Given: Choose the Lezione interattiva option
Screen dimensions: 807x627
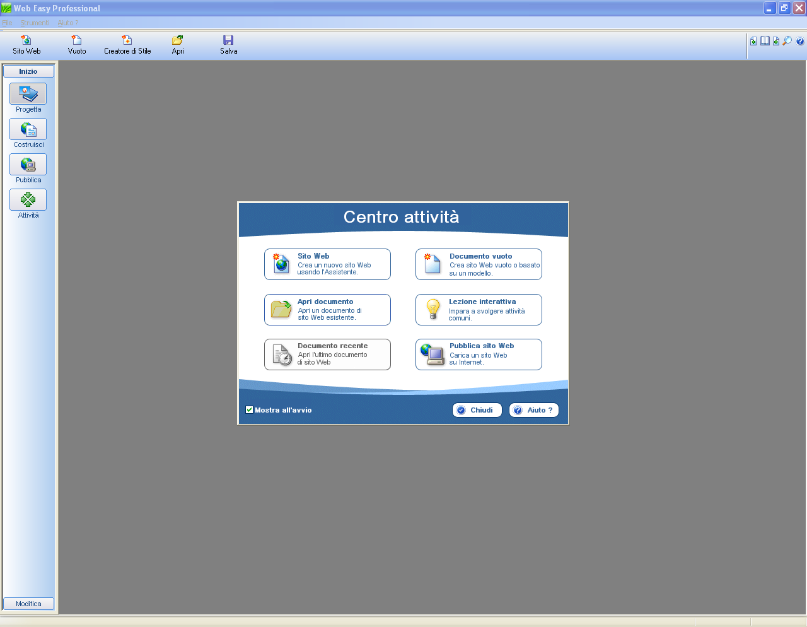Looking at the screenshot, I should coord(479,310).
